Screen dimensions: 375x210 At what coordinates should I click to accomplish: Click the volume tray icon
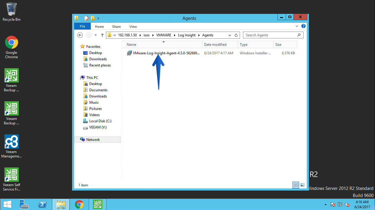347,204
